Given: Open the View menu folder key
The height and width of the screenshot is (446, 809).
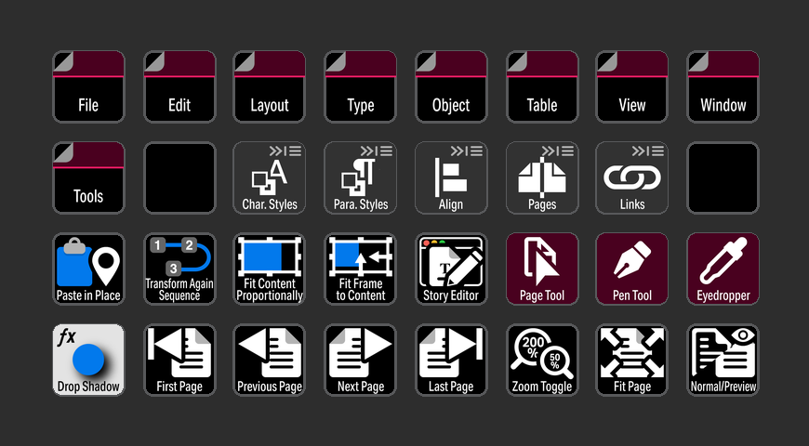Looking at the screenshot, I should [x=632, y=86].
